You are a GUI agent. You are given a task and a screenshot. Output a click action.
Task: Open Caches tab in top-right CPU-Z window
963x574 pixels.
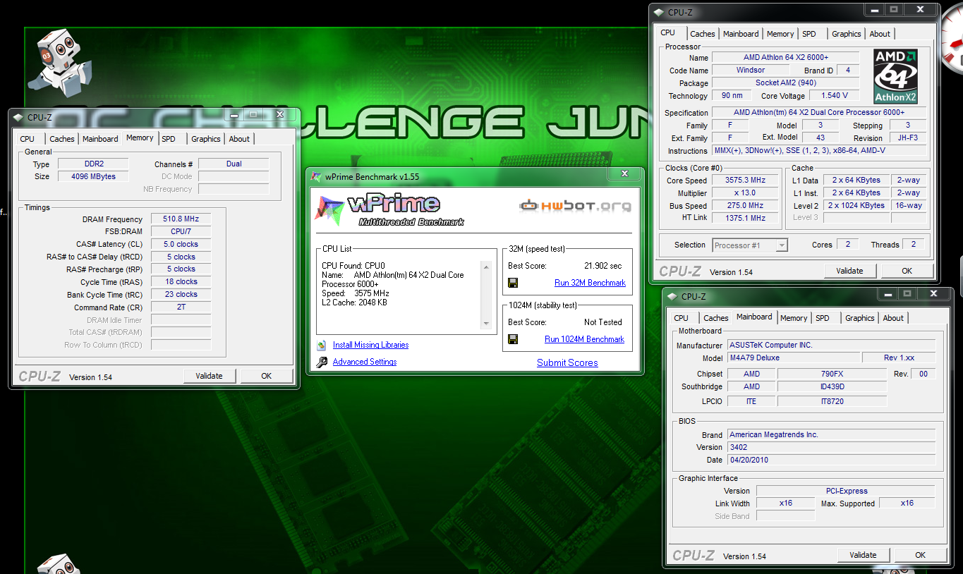[x=703, y=34]
